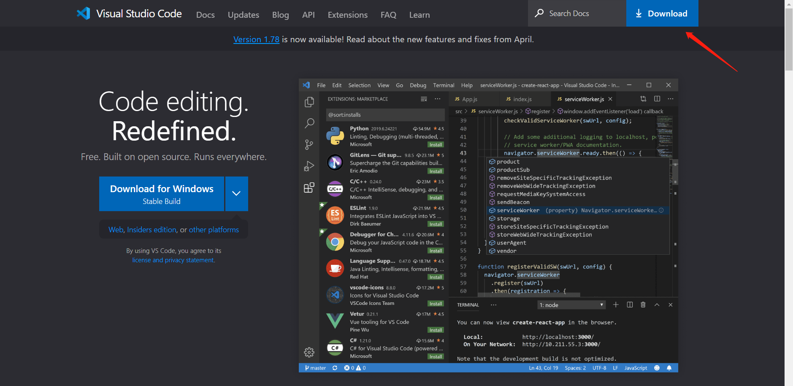793x386 pixels.
Task: Click the errors and warnings status indicator
Action: pyautogui.click(x=355, y=368)
